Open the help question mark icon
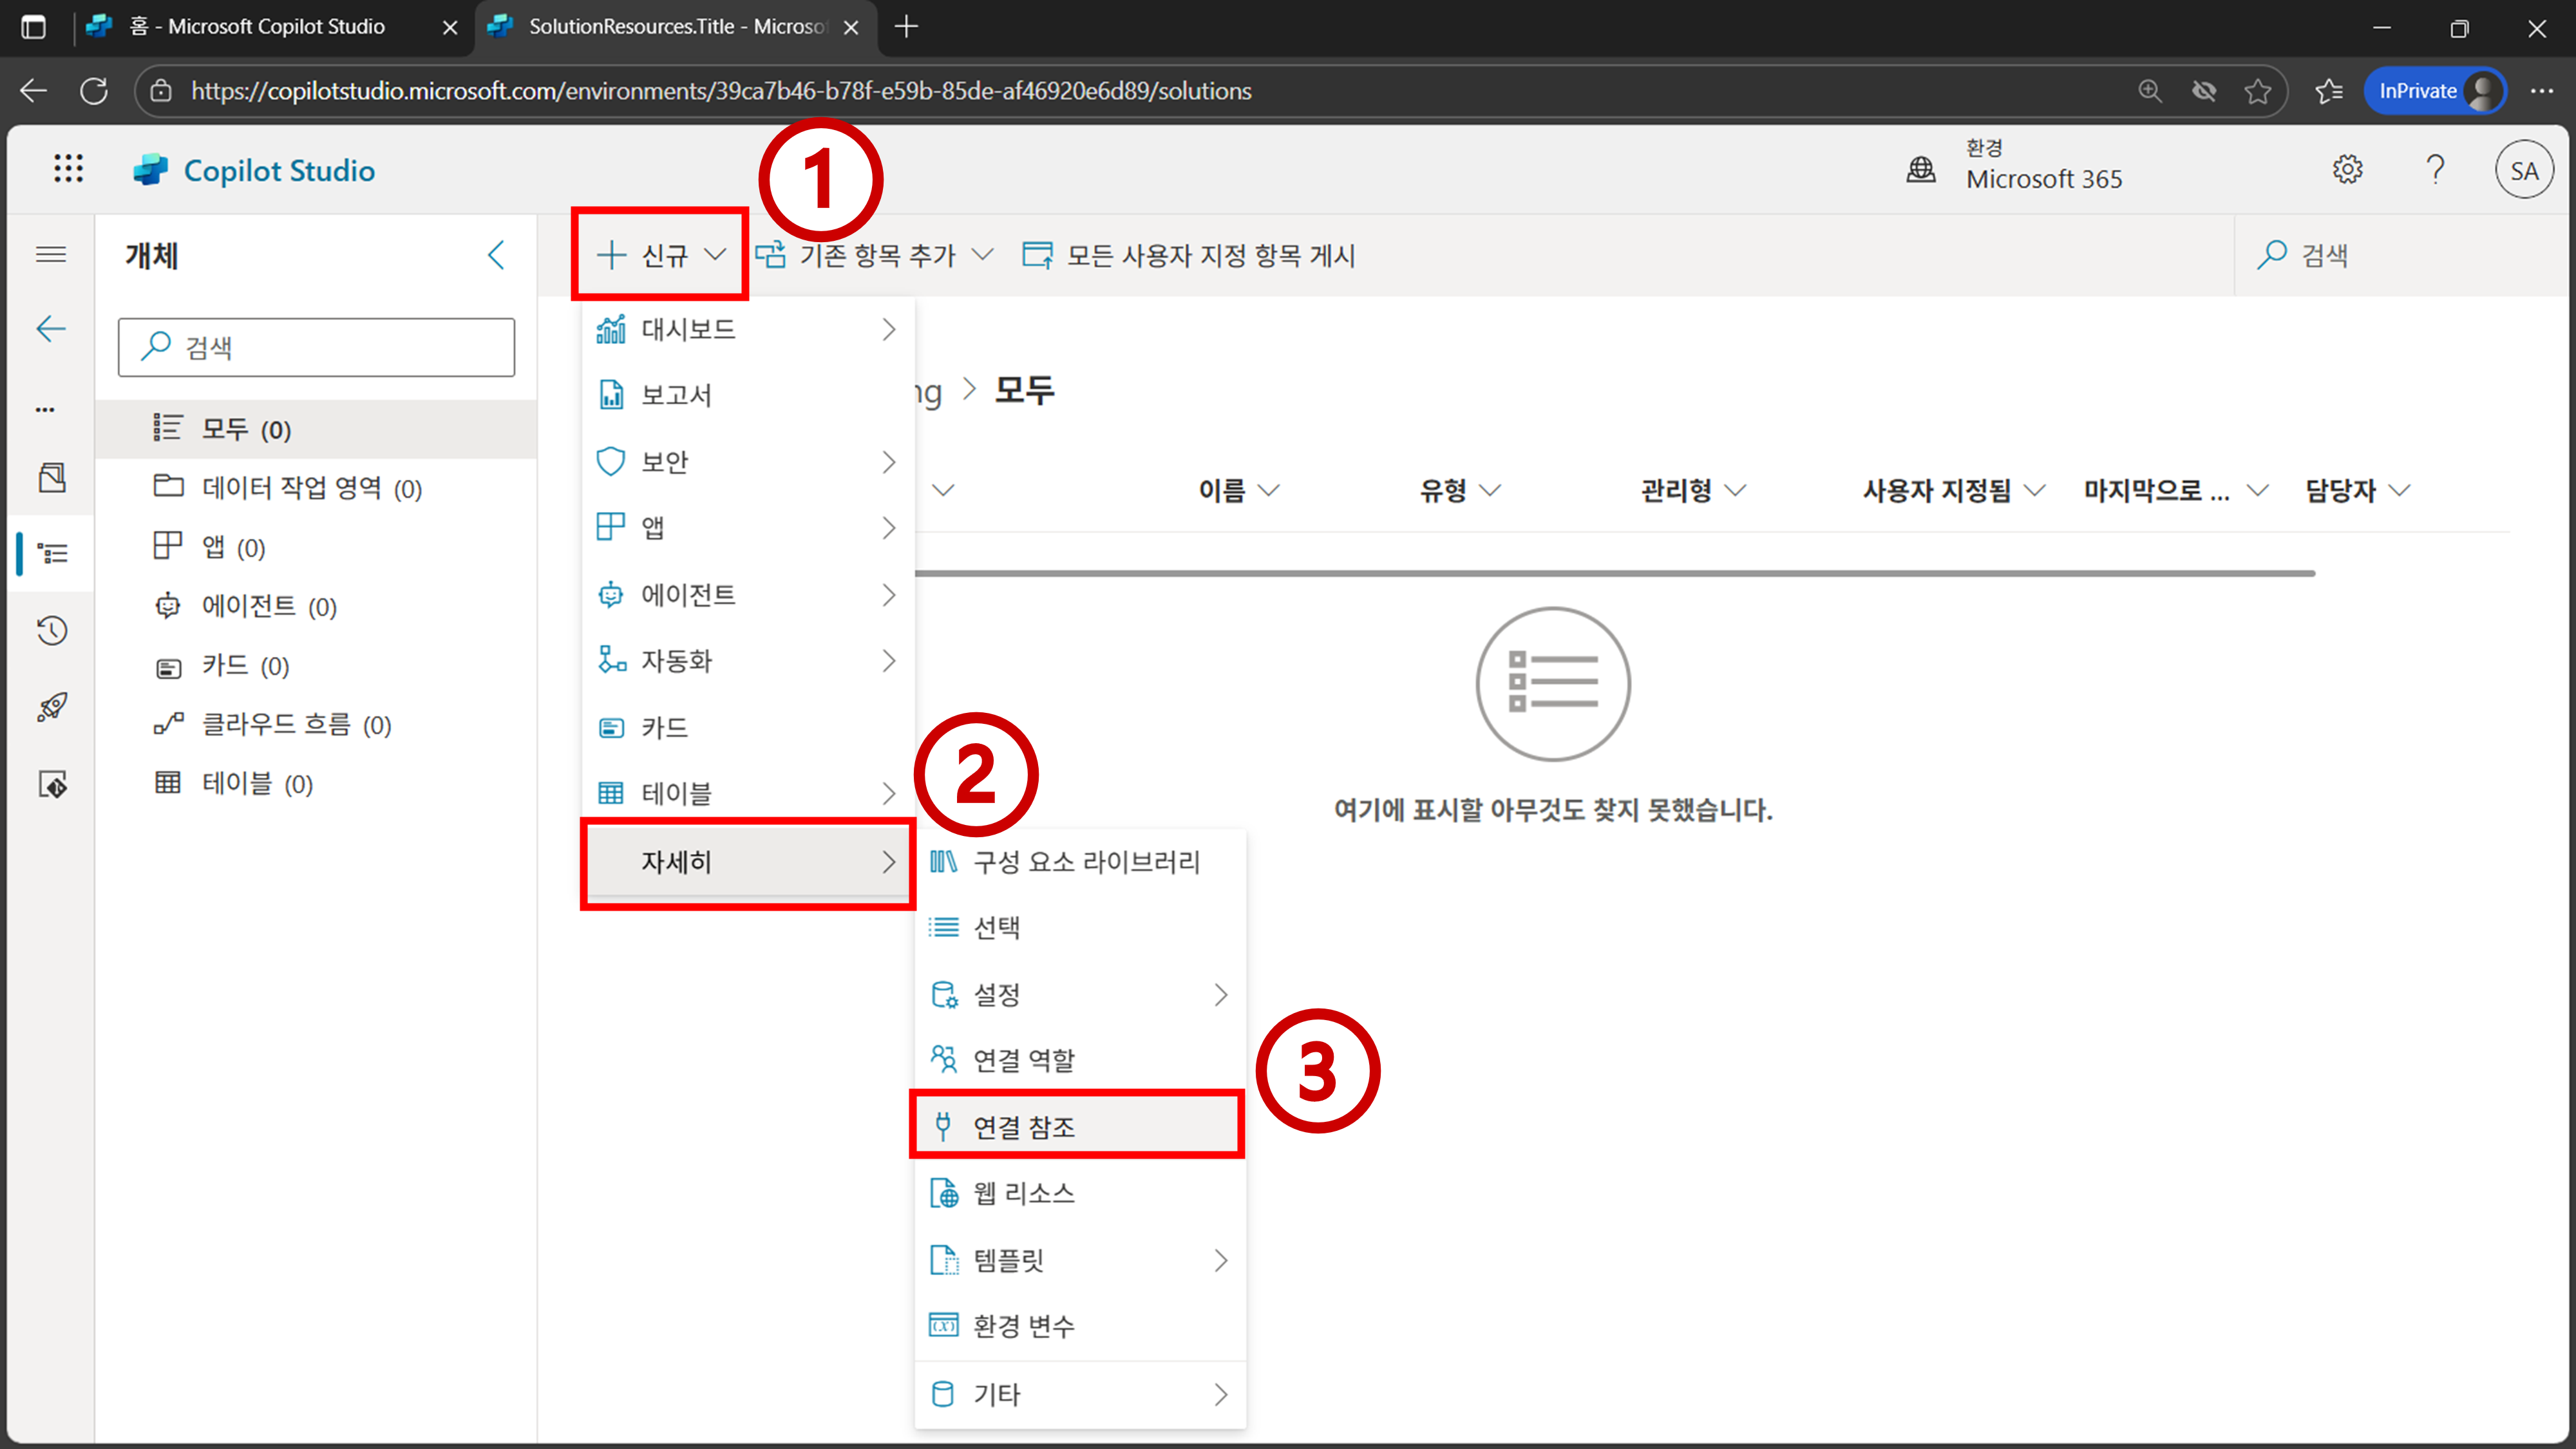The width and height of the screenshot is (2576, 1449). click(2435, 170)
